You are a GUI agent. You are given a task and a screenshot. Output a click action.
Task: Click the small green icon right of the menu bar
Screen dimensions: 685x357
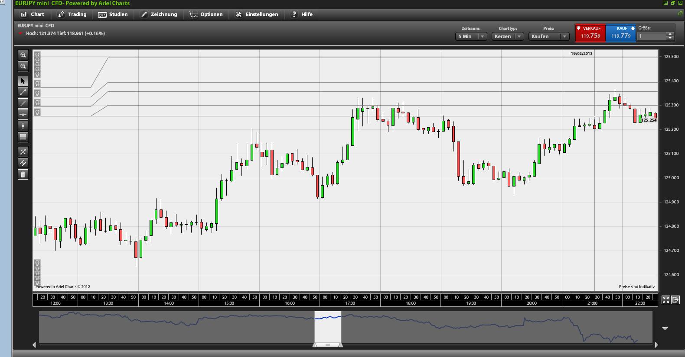click(x=680, y=13)
